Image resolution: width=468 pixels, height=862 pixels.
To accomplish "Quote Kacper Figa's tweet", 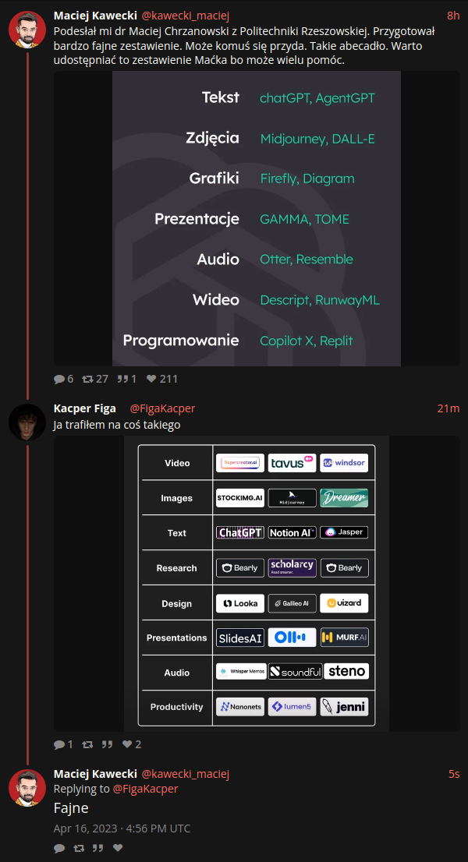I will 107,744.
